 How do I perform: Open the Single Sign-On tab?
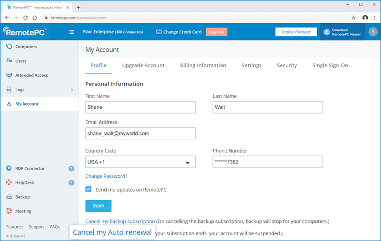click(x=330, y=65)
